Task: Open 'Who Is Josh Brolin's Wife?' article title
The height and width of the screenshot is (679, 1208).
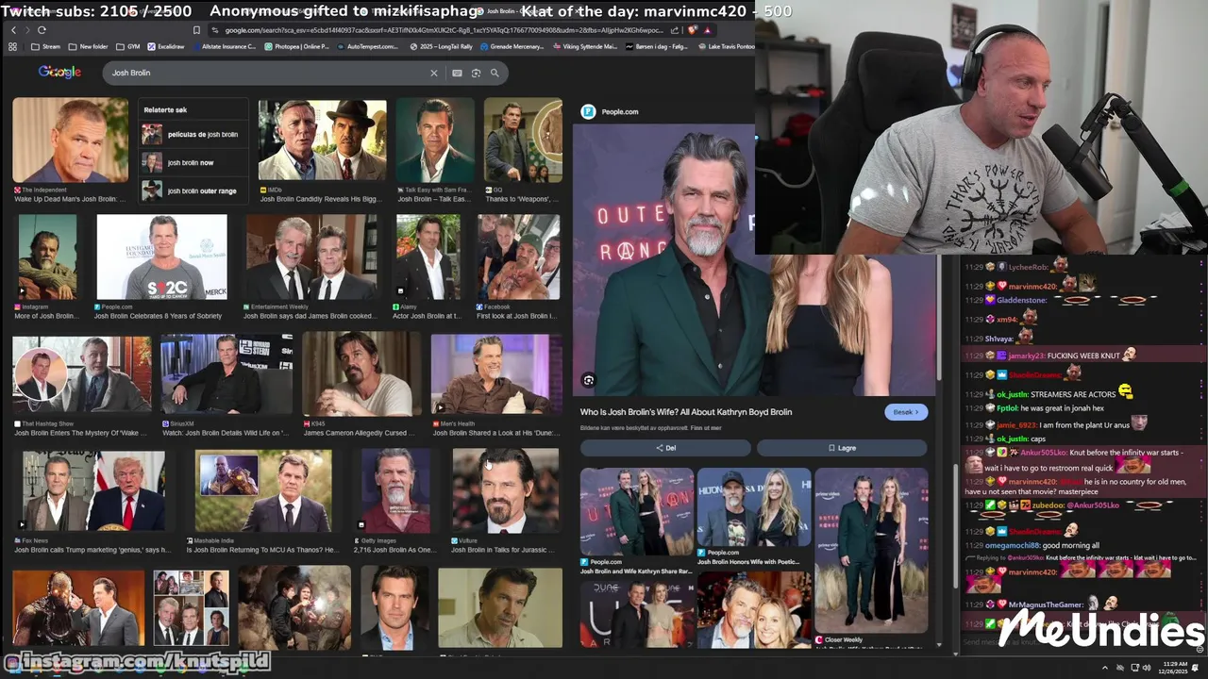Action: (686, 412)
